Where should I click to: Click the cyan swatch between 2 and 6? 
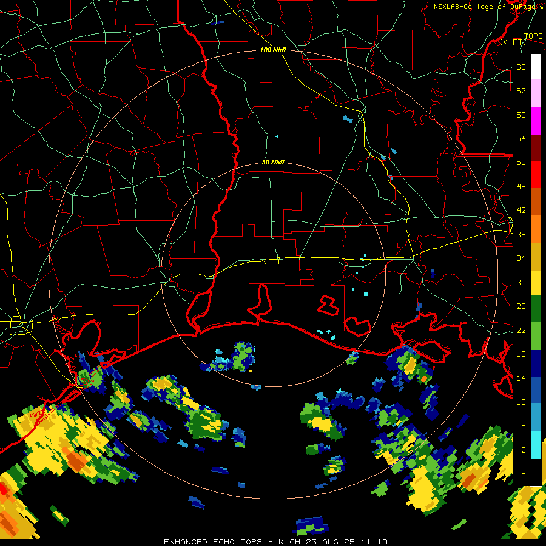[x=536, y=445]
